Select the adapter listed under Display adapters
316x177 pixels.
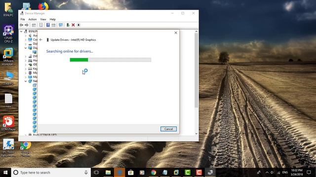click(35, 52)
